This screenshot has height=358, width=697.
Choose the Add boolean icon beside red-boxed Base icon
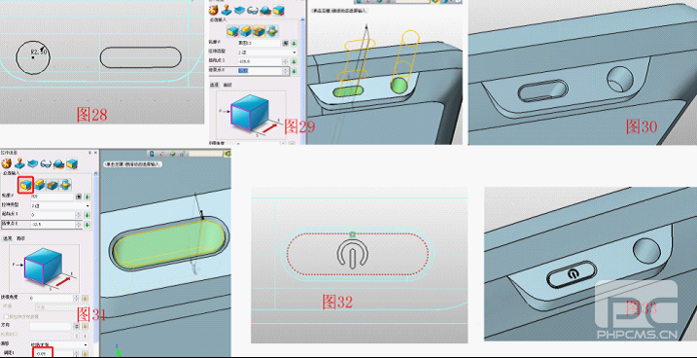[40, 185]
